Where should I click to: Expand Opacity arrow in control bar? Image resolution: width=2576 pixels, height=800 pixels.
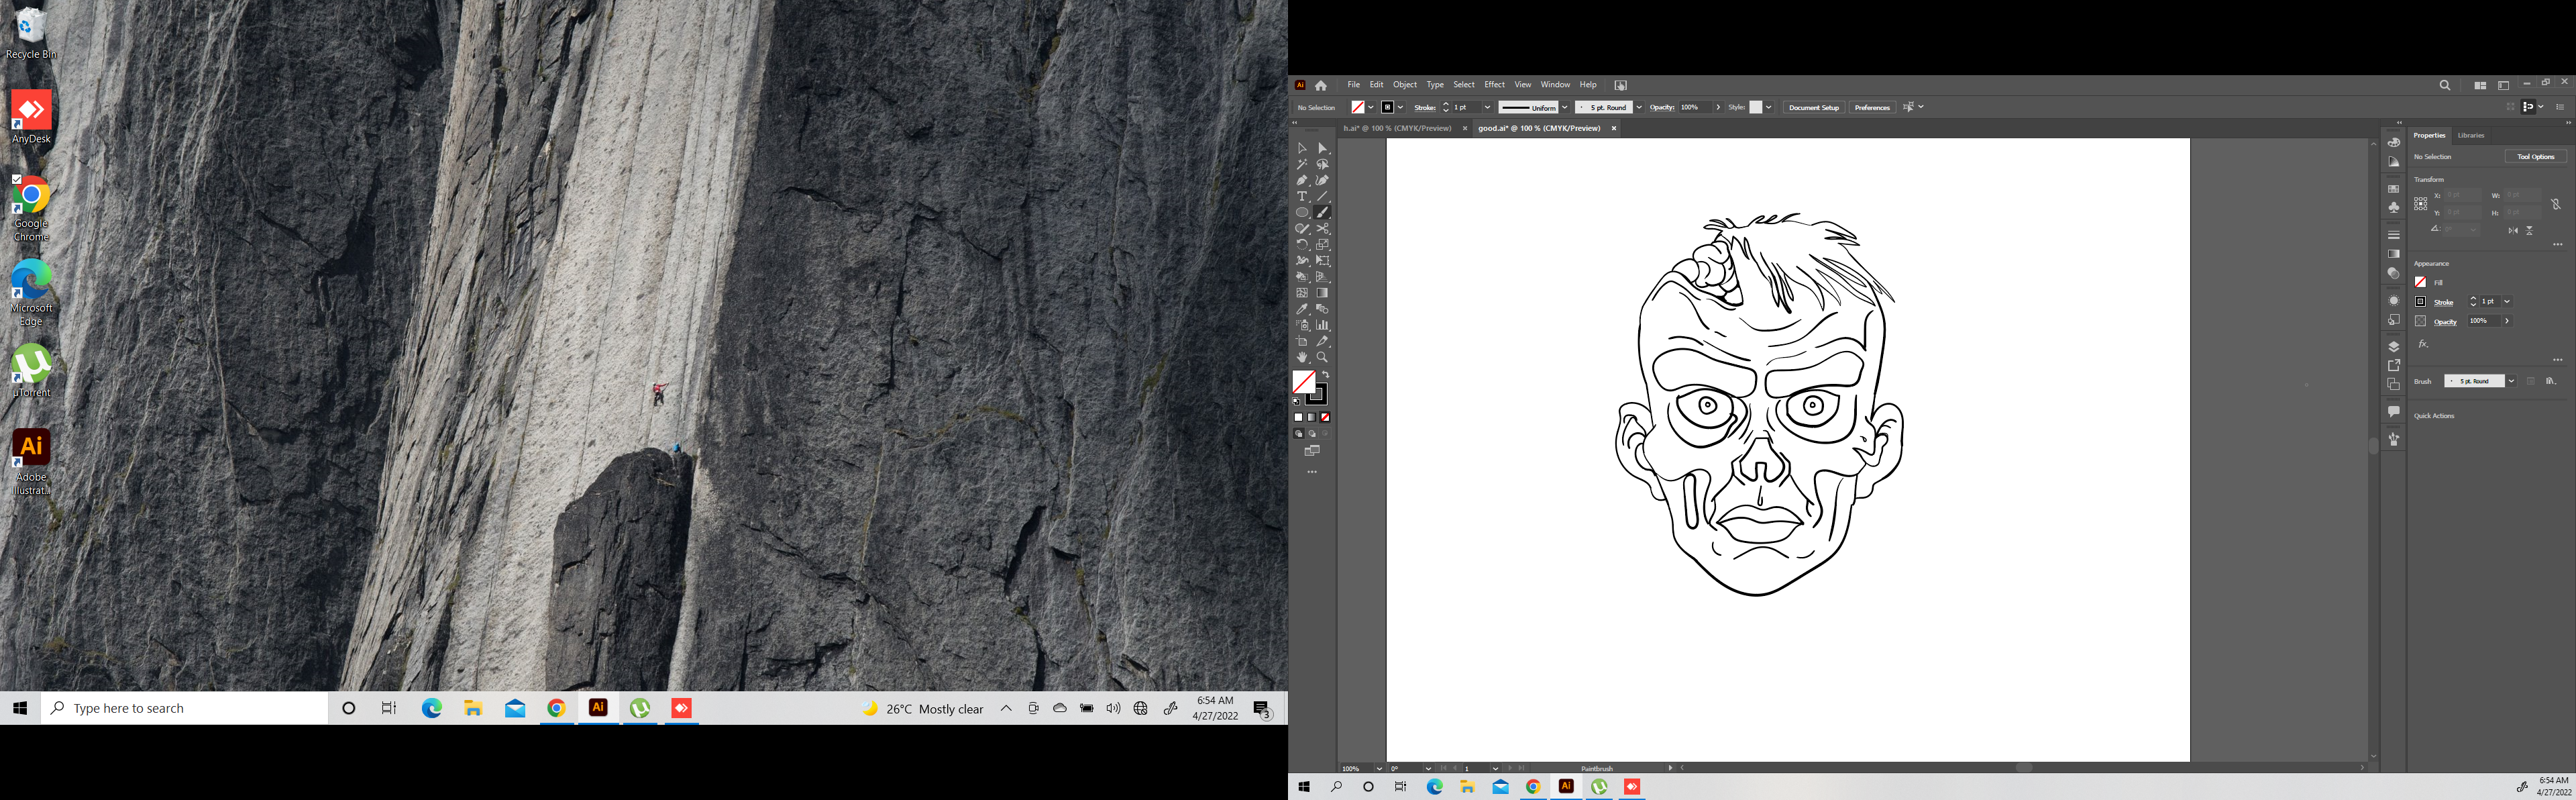tap(1718, 107)
